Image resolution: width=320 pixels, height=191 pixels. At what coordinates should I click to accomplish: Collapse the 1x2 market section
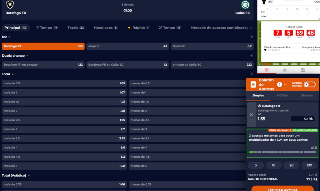[9, 37]
